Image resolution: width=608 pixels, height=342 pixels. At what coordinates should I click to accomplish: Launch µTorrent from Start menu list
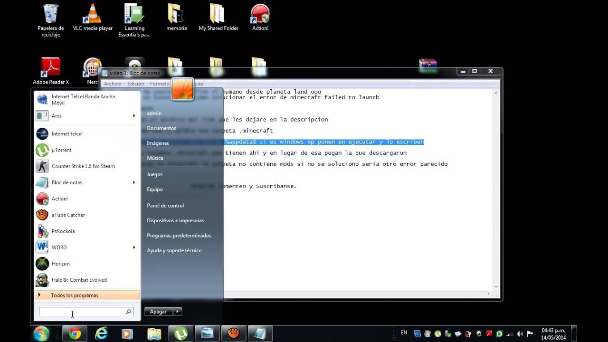click(x=88, y=150)
